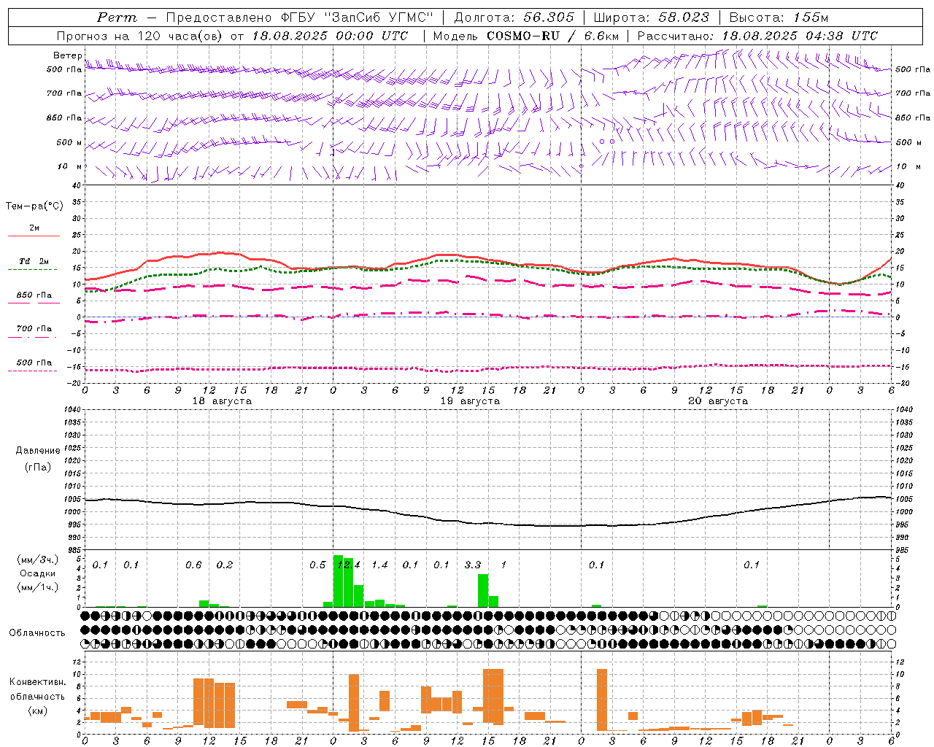Click the "Давление" pressure panel label
Image resolution: width=934 pixels, height=747 pixels.
click(38, 450)
